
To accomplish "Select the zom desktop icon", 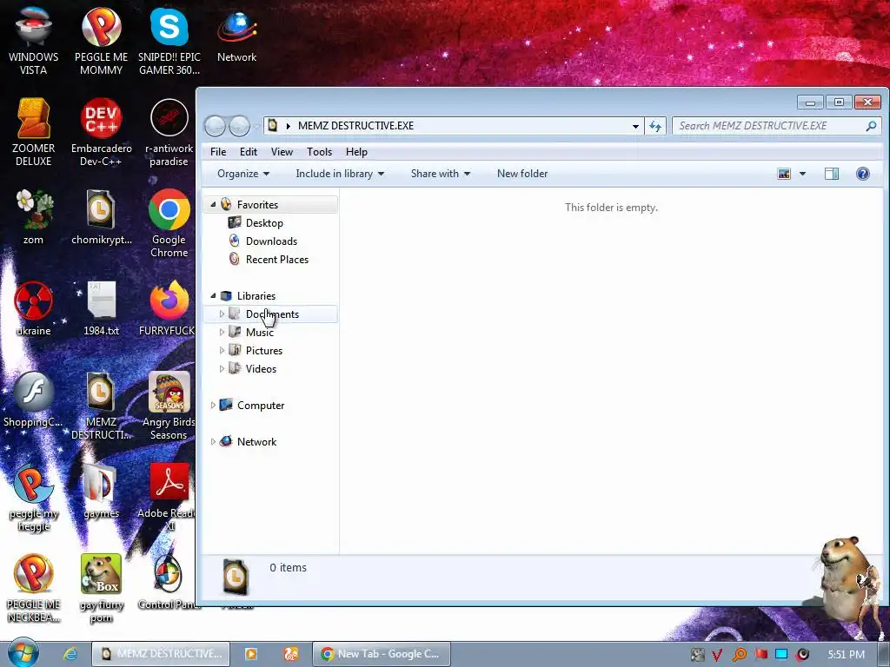I will click(x=34, y=216).
